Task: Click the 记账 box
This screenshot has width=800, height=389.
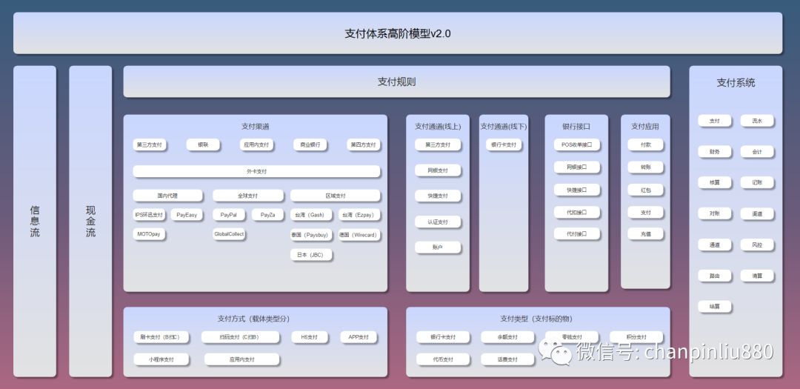Action: pos(757,182)
